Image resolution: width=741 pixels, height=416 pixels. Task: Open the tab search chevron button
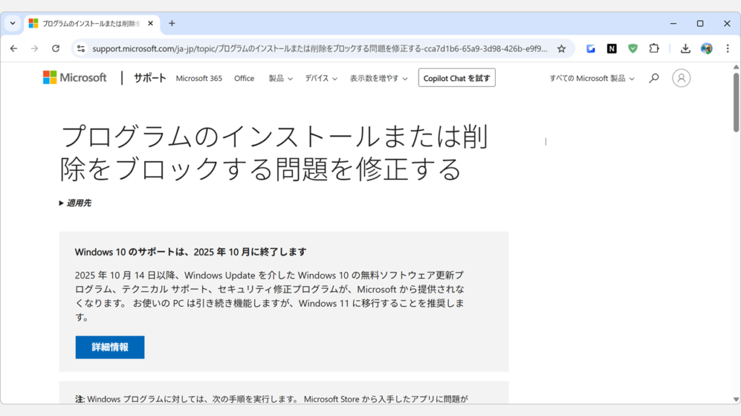click(13, 23)
